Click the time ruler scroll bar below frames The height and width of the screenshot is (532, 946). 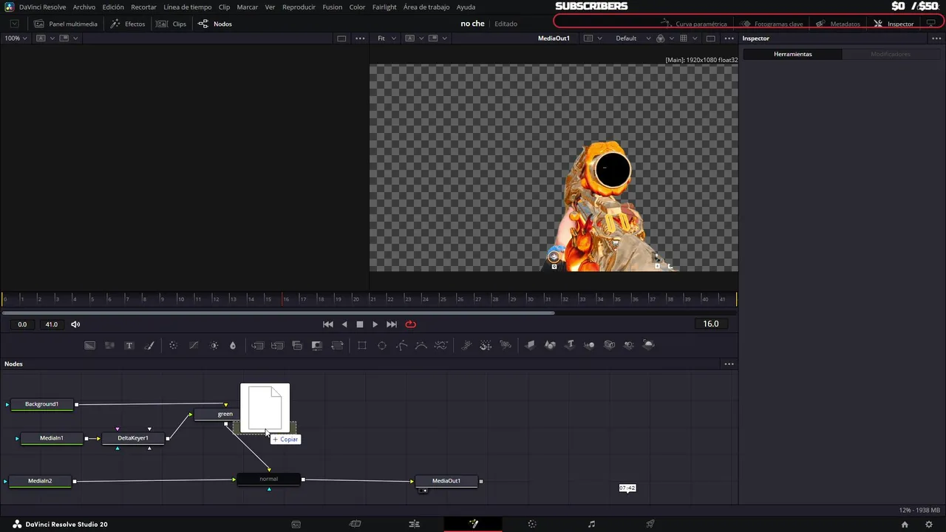click(x=279, y=313)
